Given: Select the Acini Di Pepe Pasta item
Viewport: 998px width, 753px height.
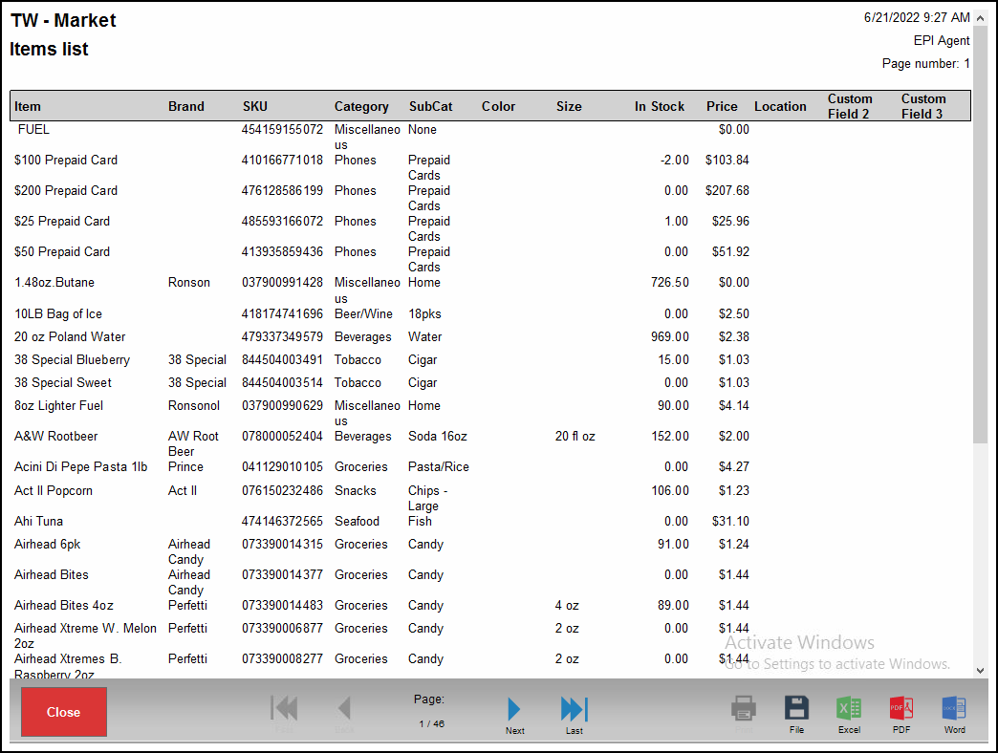Looking at the screenshot, I should [81, 467].
